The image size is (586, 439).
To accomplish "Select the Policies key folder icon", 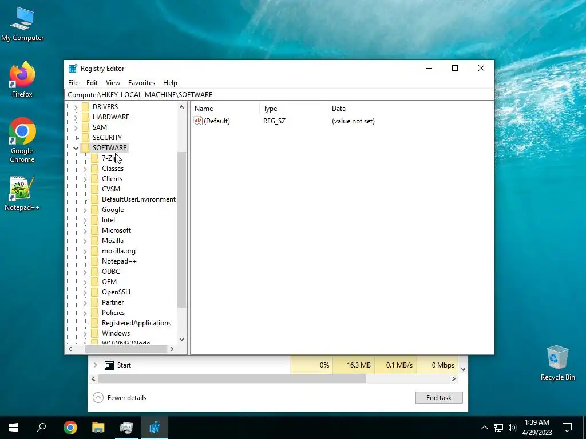I will tap(95, 313).
